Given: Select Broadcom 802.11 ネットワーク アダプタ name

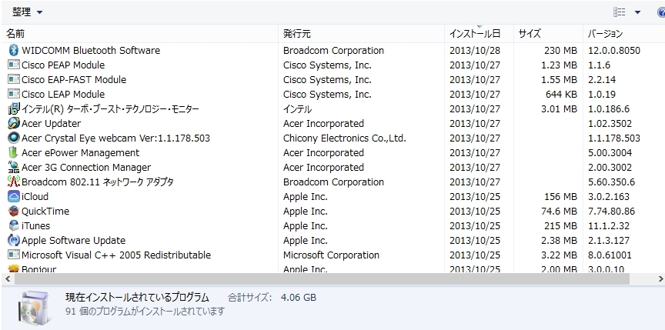Looking at the screenshot, I should pos(98,182).
